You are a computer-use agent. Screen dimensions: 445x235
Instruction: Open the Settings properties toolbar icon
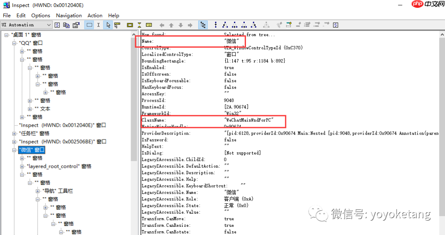(x=76, y=25)
